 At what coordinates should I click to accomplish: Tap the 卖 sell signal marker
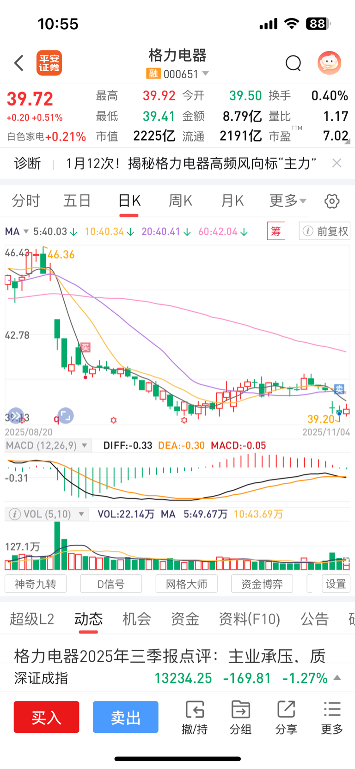click(339, 389)
